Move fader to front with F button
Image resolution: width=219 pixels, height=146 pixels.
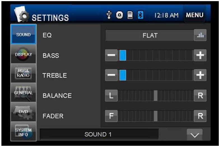111,116
